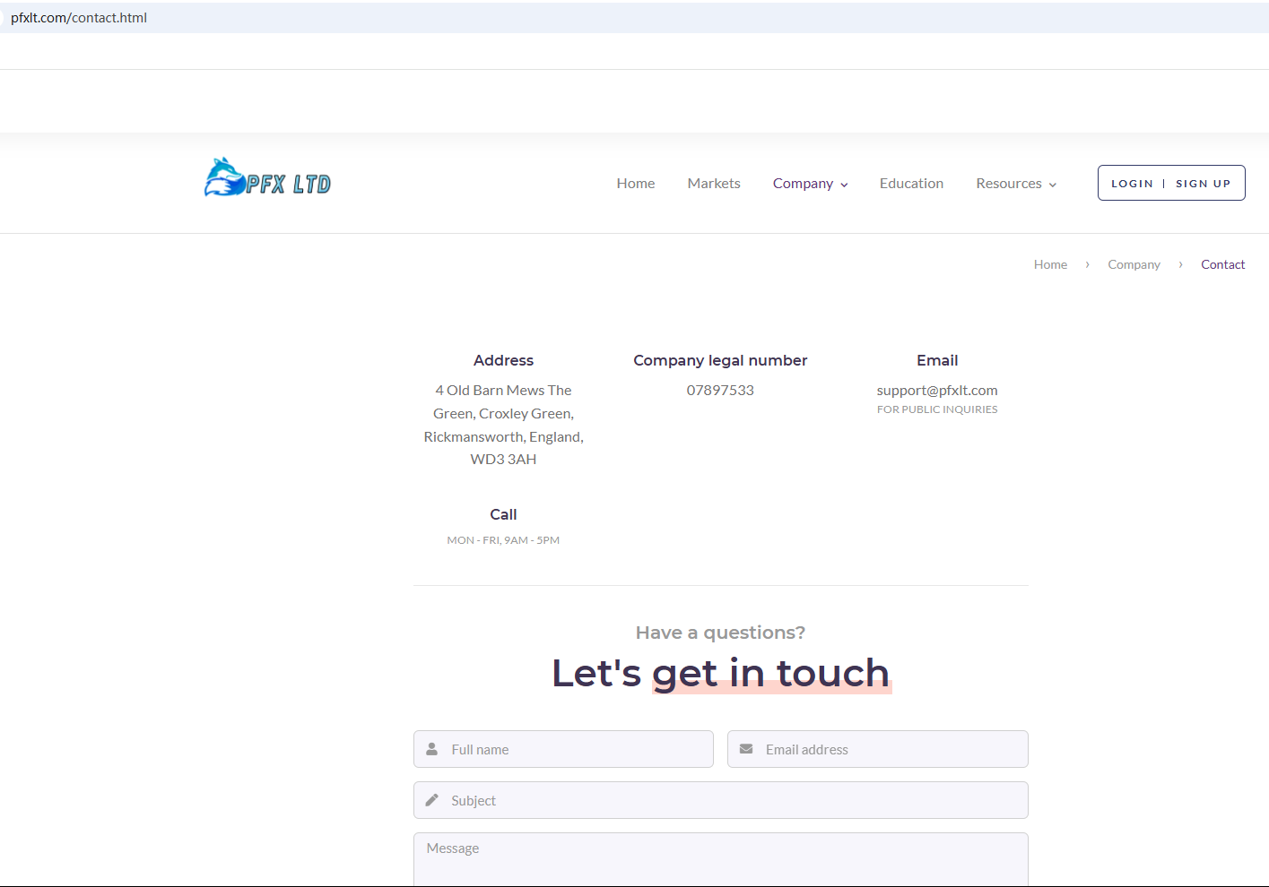Click the Call heading
Screen dimensions: 1269x887
(x=503, y=514)
